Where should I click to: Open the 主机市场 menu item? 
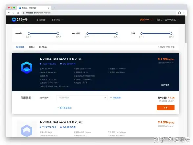coord(41,20)
